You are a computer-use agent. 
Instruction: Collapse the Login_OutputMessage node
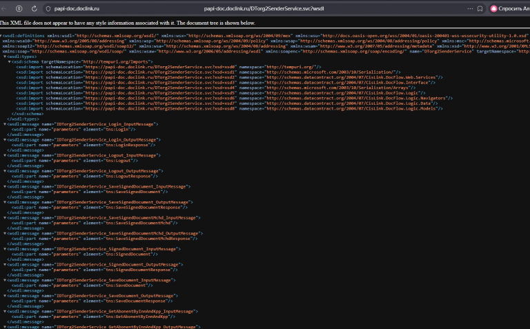5,140
